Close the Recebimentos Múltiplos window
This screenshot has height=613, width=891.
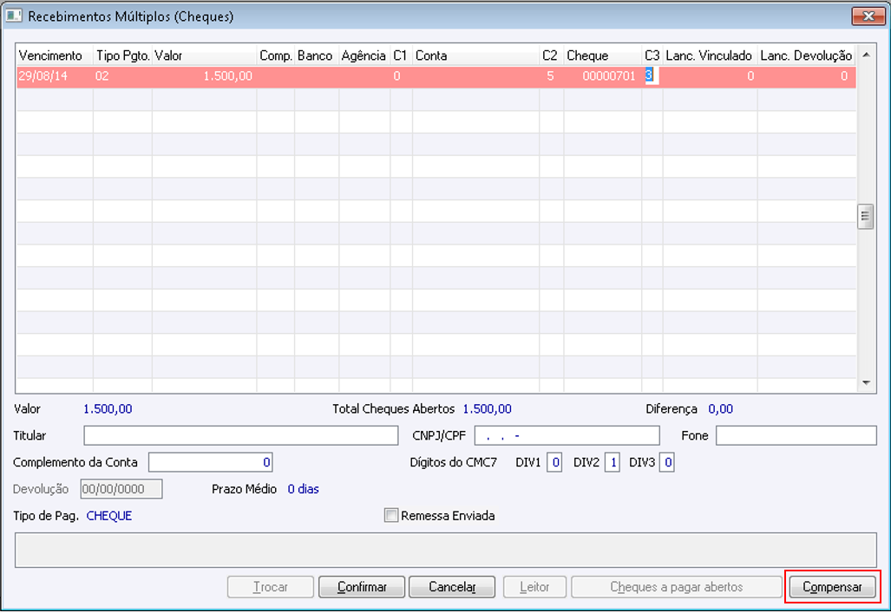pyautogui.click(x=868, y=16)
